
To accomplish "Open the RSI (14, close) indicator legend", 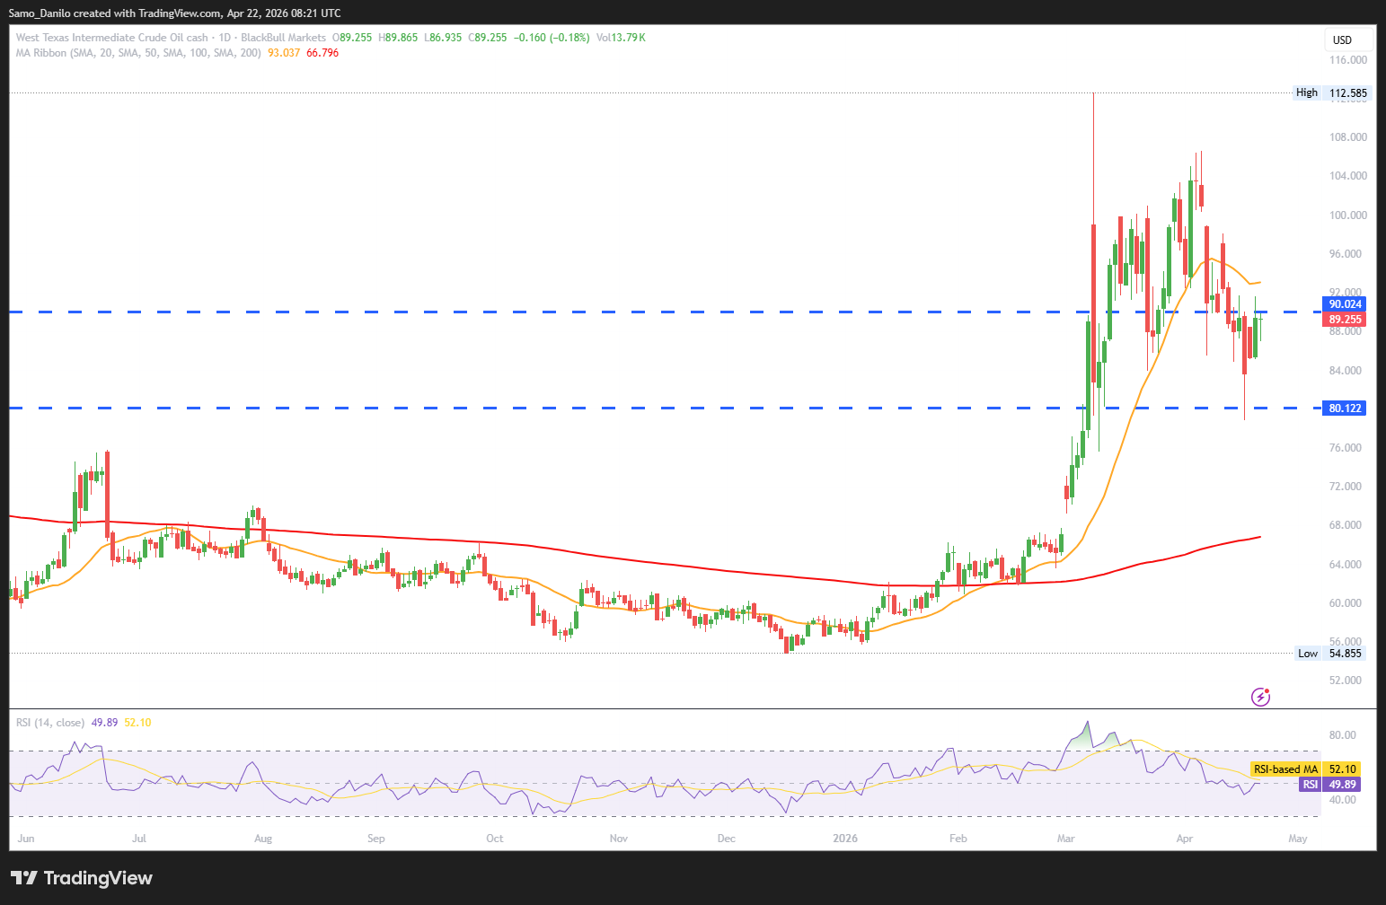I will pyautogui.click(x=50, y=723).
